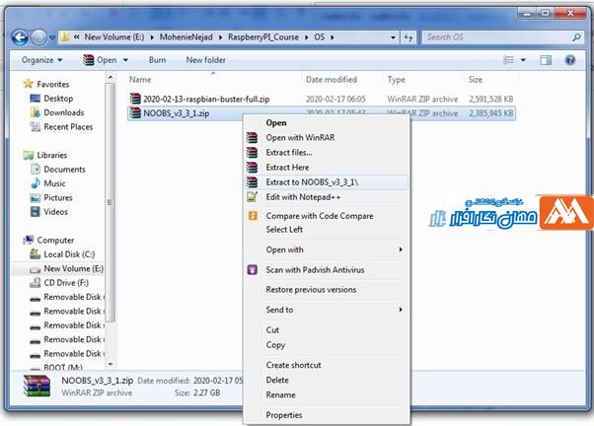Open the address bar history dropdown
594x426 pixels.
pyautogui.click(x=393, y=37)
